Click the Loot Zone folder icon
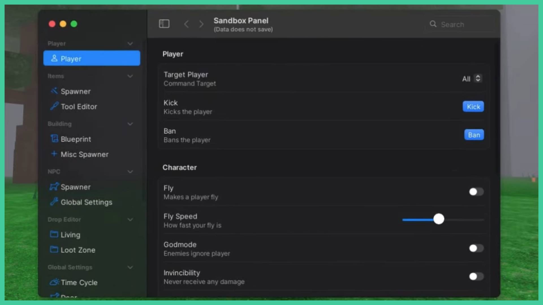The height and width of the screenshot is (305, 543). (54, 249)
